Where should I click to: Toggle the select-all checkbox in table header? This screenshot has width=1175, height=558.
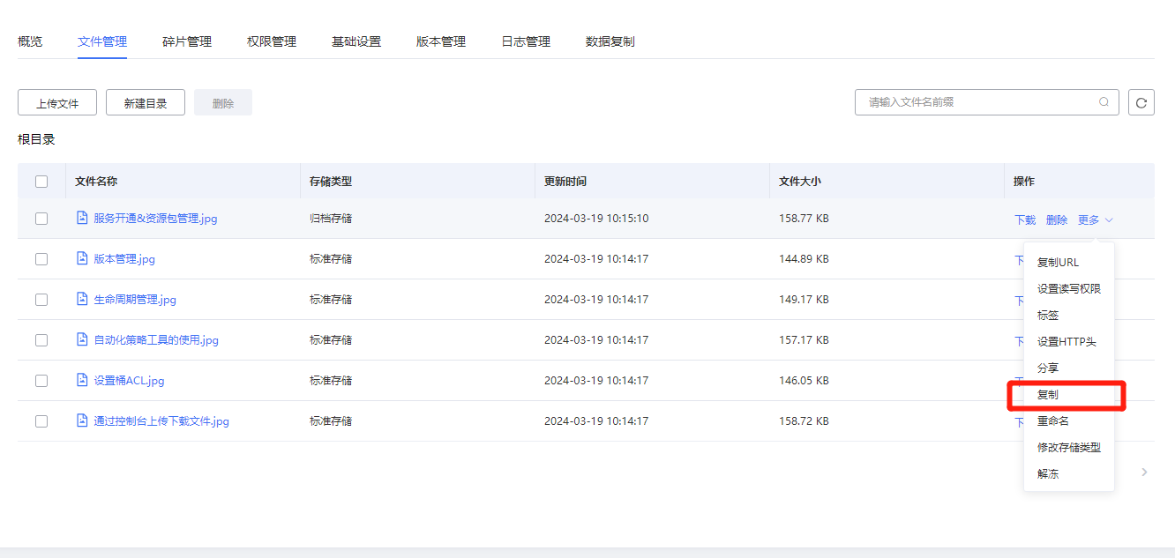(x=41, y=182)
